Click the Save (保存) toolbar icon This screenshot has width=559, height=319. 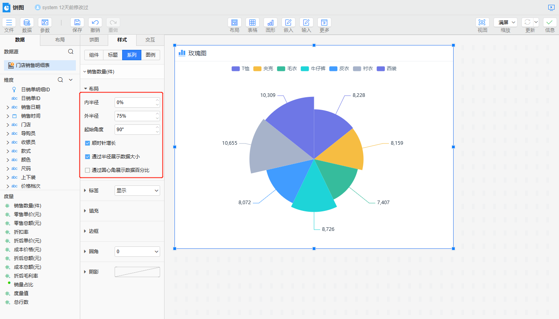click(77, 23)
